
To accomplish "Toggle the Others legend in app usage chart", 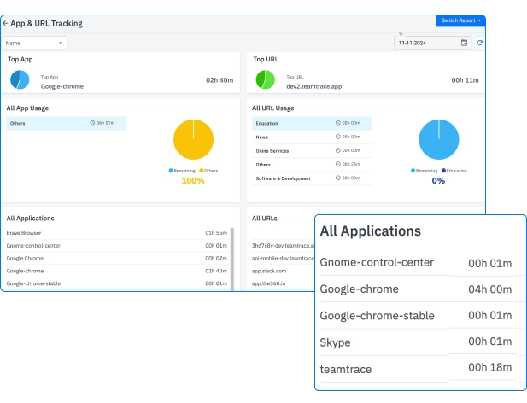I will pos(208,171).
